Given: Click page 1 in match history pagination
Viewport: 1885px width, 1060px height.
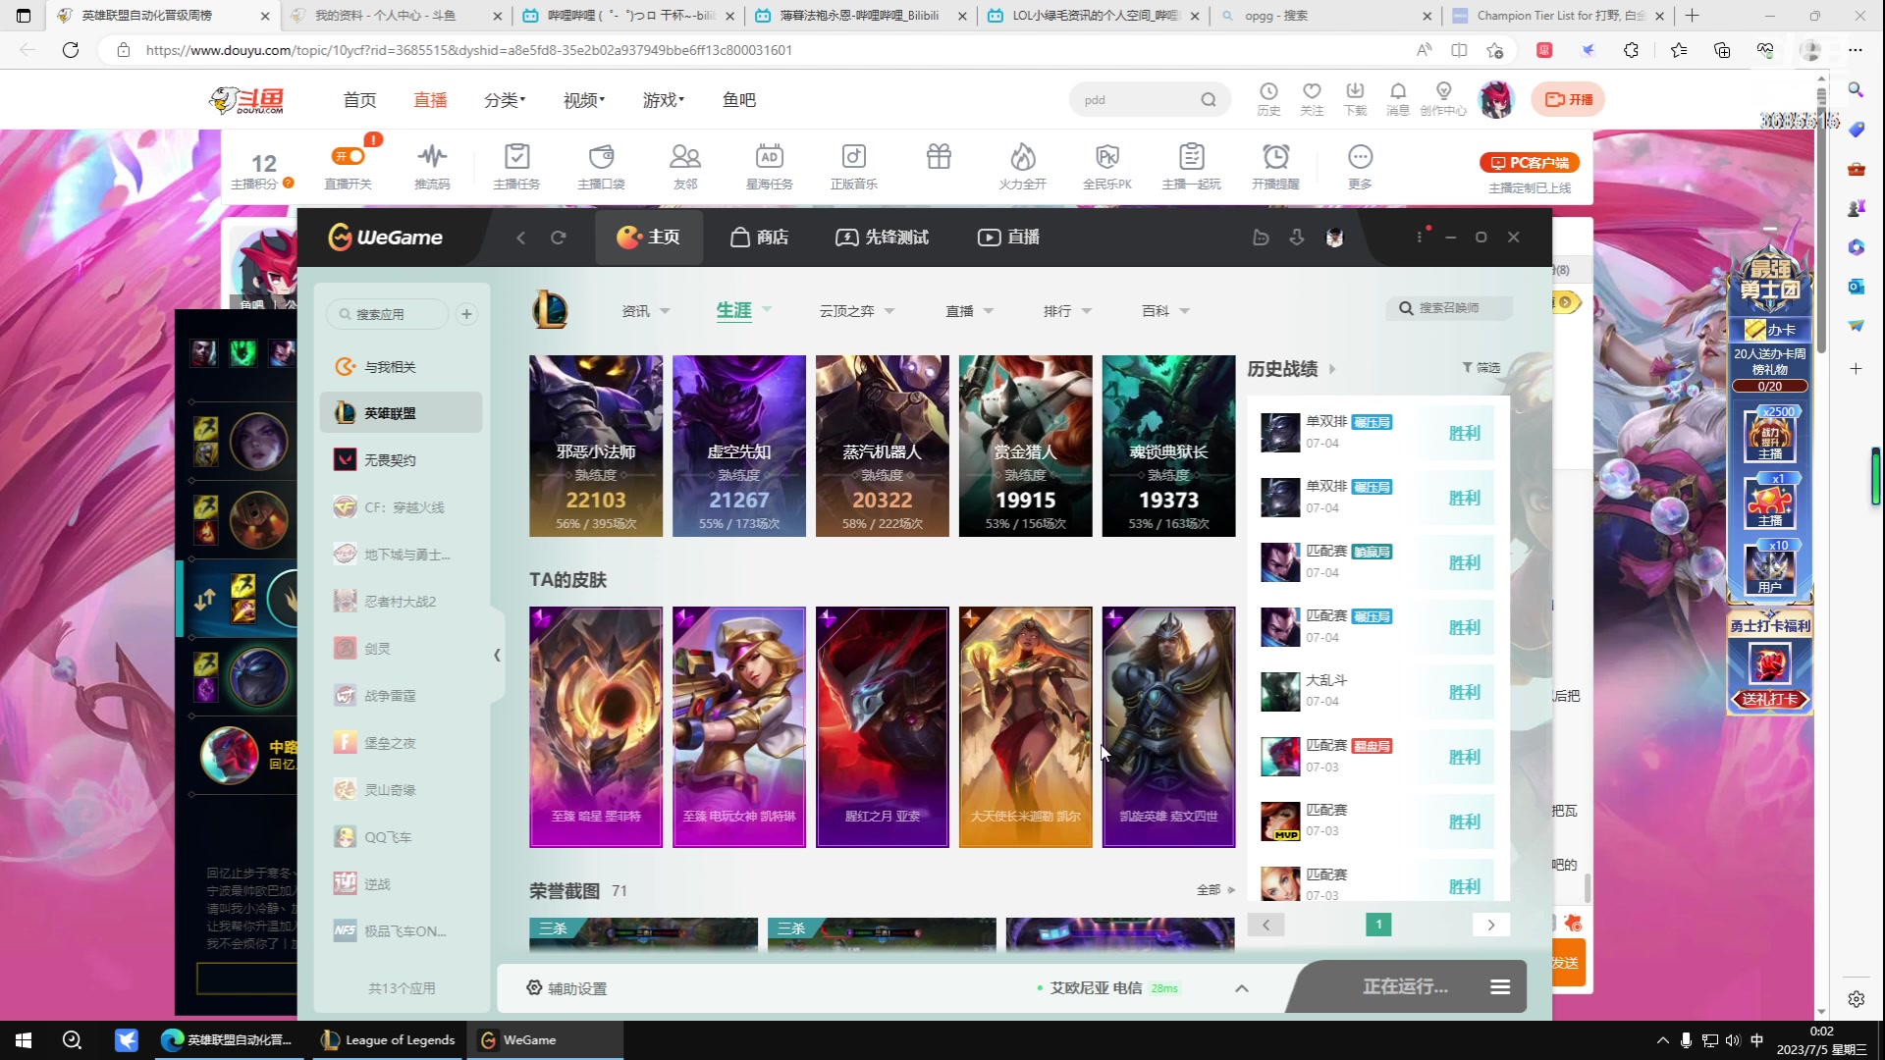Looking at the screenshot, I should [x=1378, y=925].
